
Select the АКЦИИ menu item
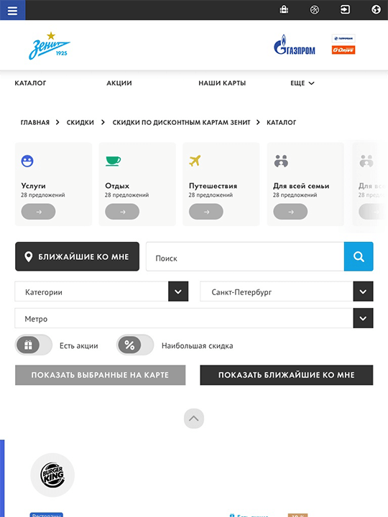click(x=119, y=83)
